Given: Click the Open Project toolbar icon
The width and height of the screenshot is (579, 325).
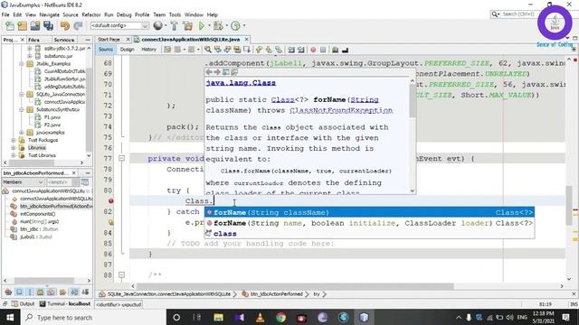Looking at the screenshot, I should (35, 26).
